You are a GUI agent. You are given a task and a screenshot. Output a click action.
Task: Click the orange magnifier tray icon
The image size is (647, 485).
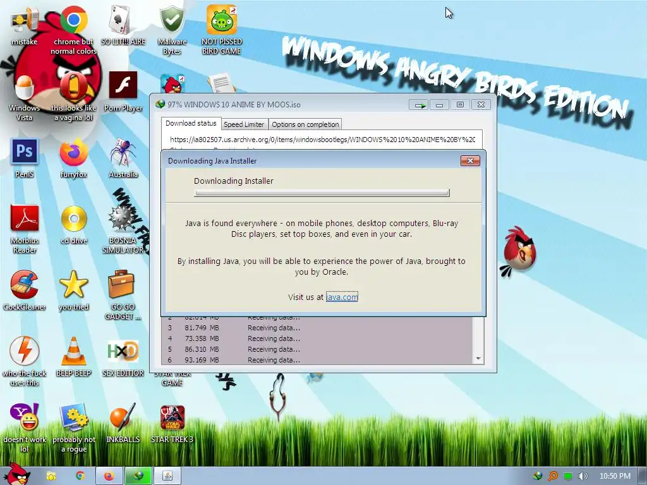coord(552,476)
